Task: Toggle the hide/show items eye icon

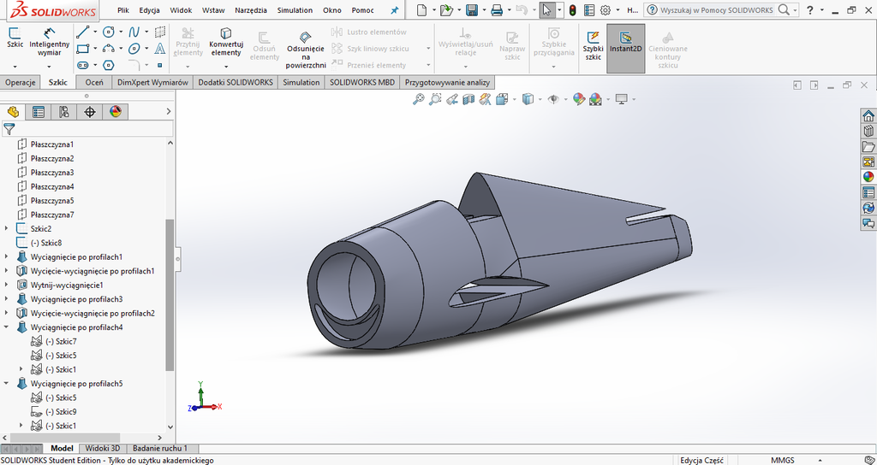Action: click(553, 99)
